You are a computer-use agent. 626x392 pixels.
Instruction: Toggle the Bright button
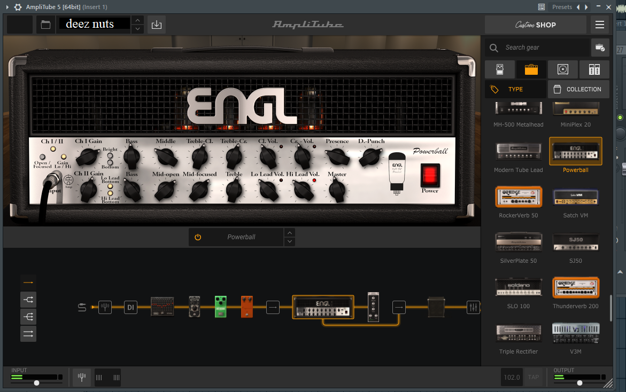[x=110, y=156]
